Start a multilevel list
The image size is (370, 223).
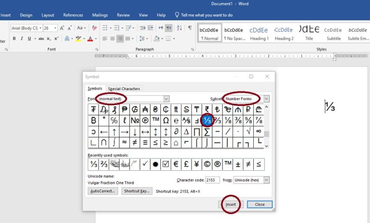click(x=128, y=28)
